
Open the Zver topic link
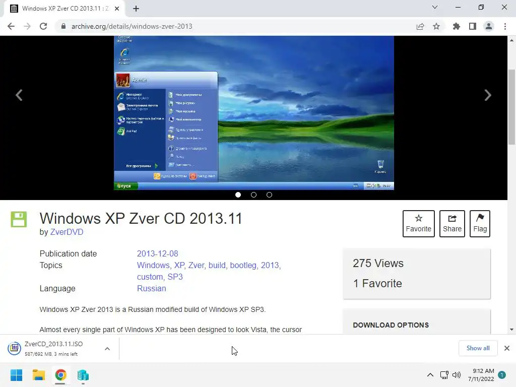tap(196, 265)
